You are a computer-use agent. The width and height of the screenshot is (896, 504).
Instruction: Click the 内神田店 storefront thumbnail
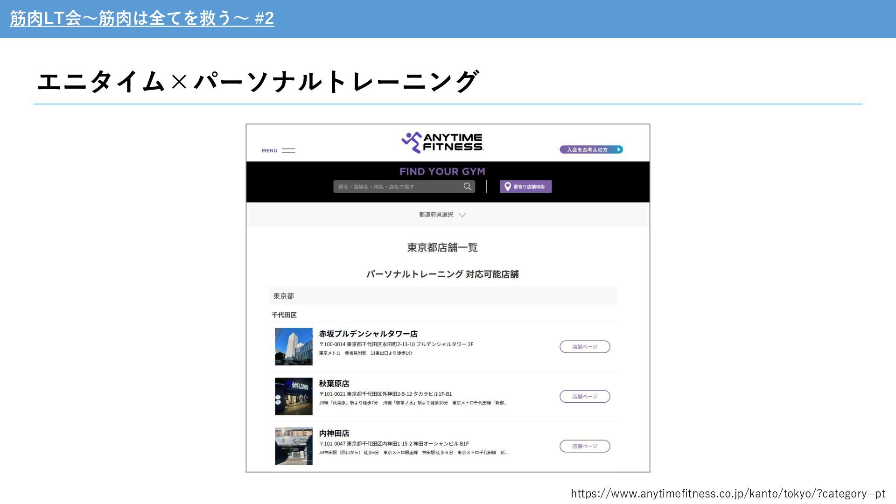(x=294, y=446)
